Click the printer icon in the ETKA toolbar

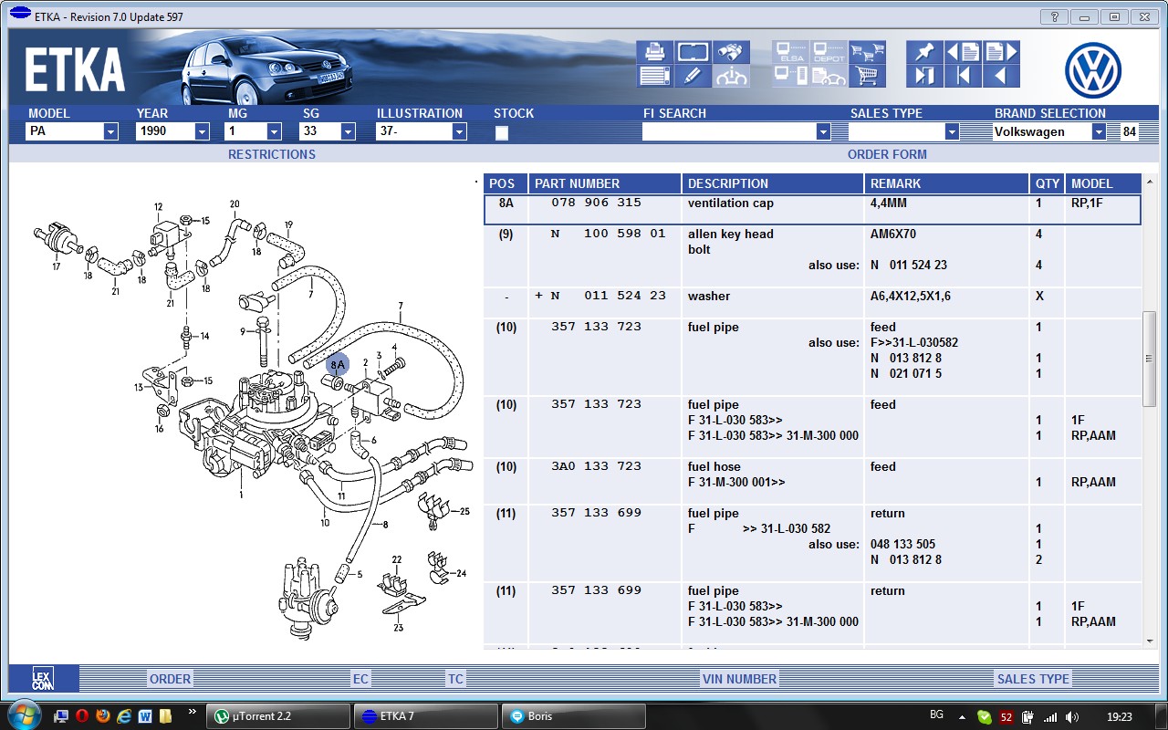point(655,52)
